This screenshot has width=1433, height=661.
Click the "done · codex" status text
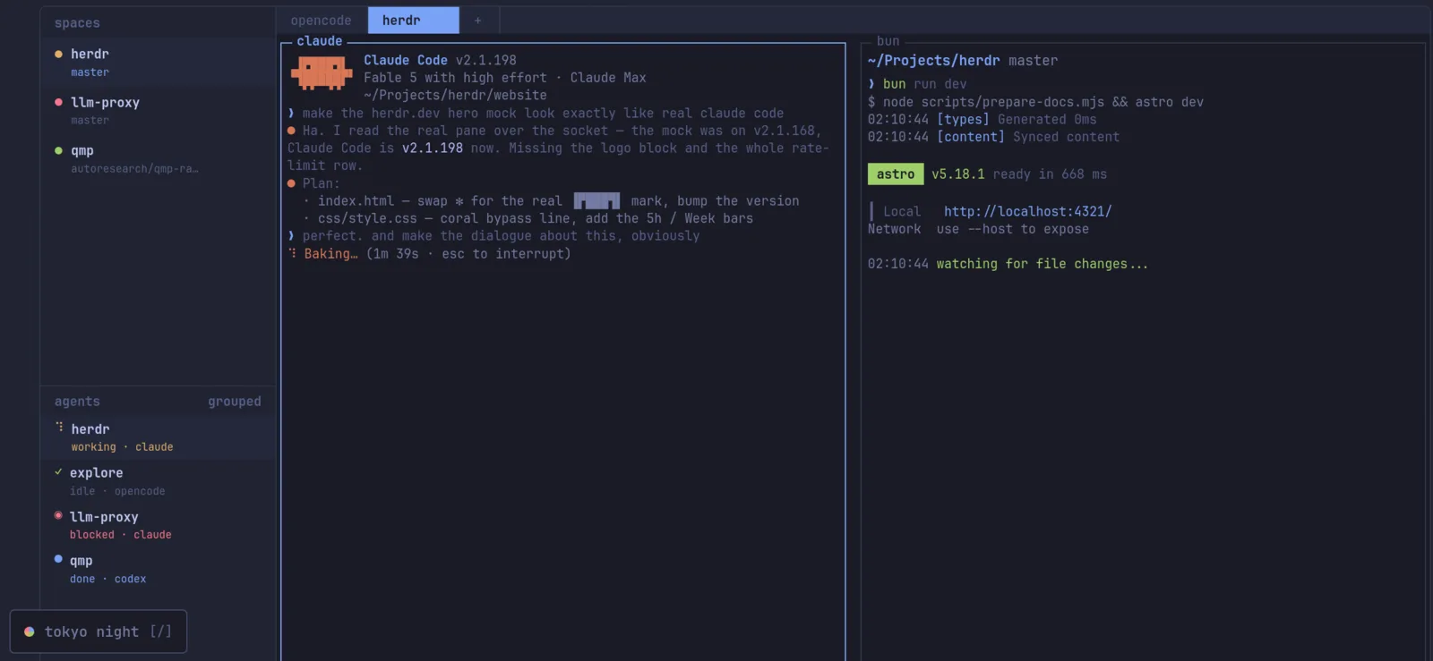click(x=107, y=579)
